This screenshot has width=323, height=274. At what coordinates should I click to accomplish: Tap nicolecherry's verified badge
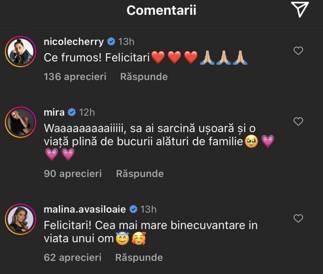pyautogui.click(x=111, y=42)
